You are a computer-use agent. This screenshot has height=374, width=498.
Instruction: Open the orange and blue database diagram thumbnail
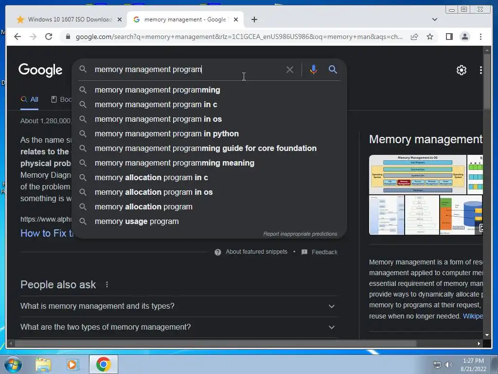pos(461,215)
